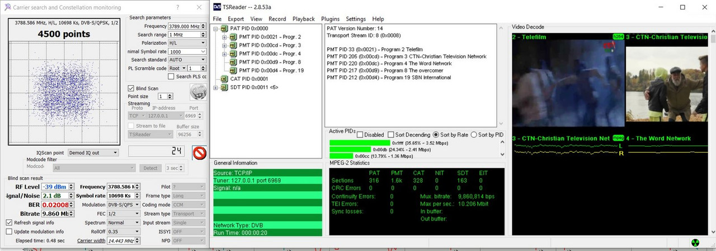
Task: Click the help question mark in Carrier search title bar
Action: click(x=177, y=7)
